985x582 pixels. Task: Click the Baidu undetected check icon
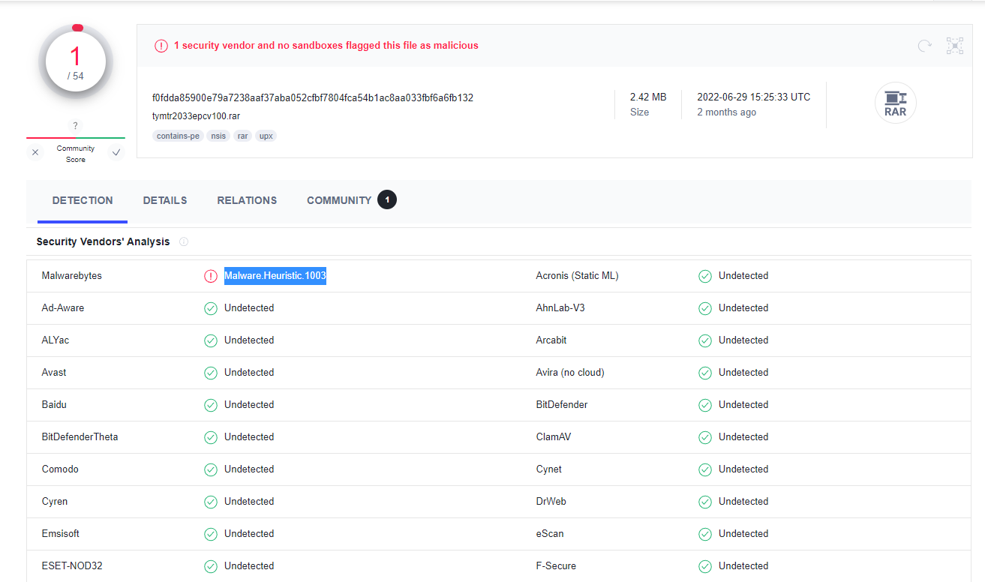211,405
